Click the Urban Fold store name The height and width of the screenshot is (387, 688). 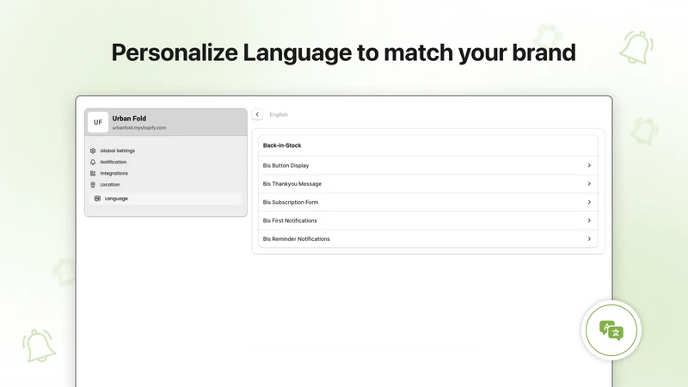[x=129, y=119]
